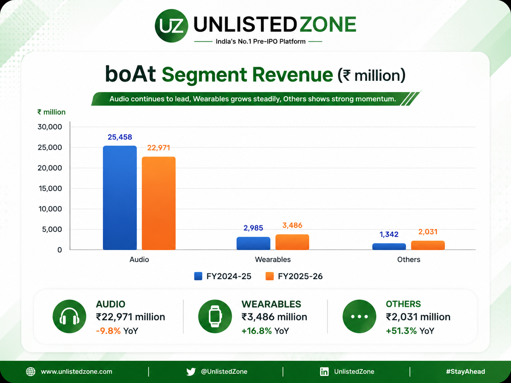Click '₹3,486 million' in the Wearables card
The height and width of the screenshot is (383, 511).
tap(274, 317)
